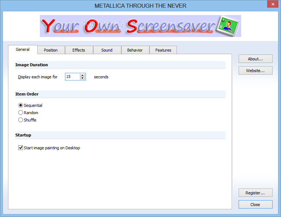Image resolution: width=281 pixels, height=217 pixels.
Task: Close the window with red X
Action: point(273,4)
